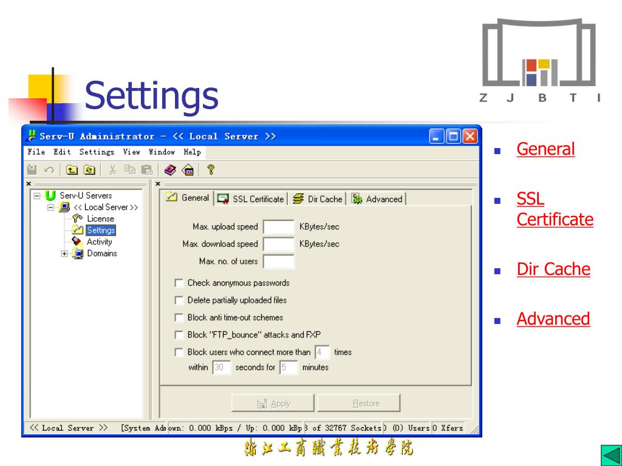Click the Domains tree node icon
The image size is (622, 466).
click(x=78, y=253)
